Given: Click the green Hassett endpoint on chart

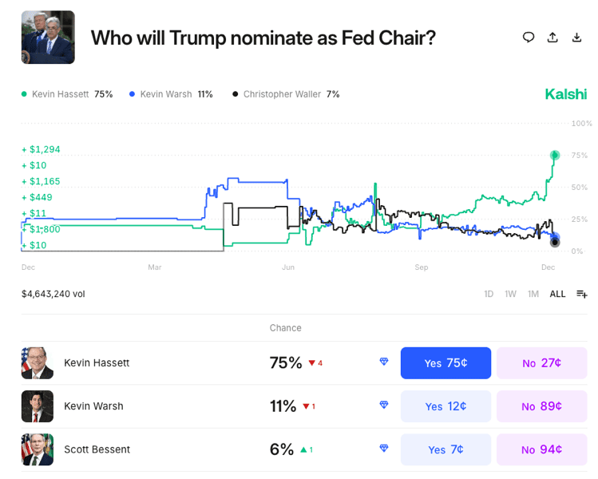Looking at the screenshot, I should pos(555,155).
